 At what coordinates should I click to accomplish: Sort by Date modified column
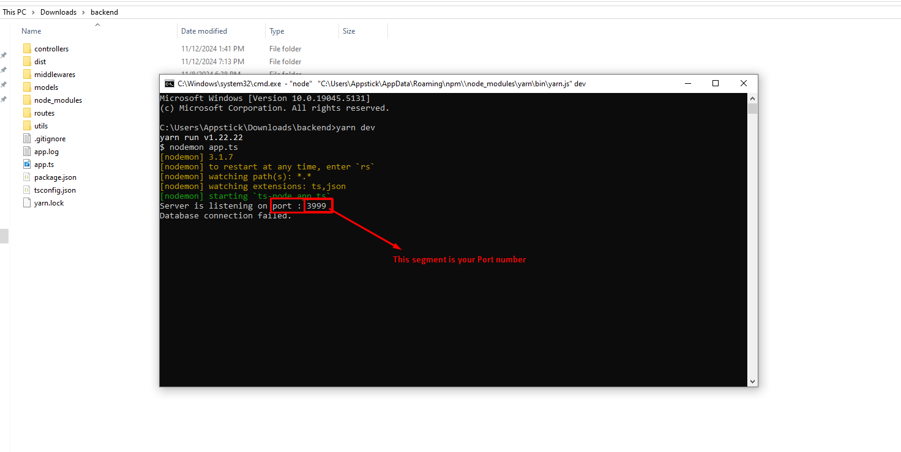pyautogui.click(x=204, y=31)
